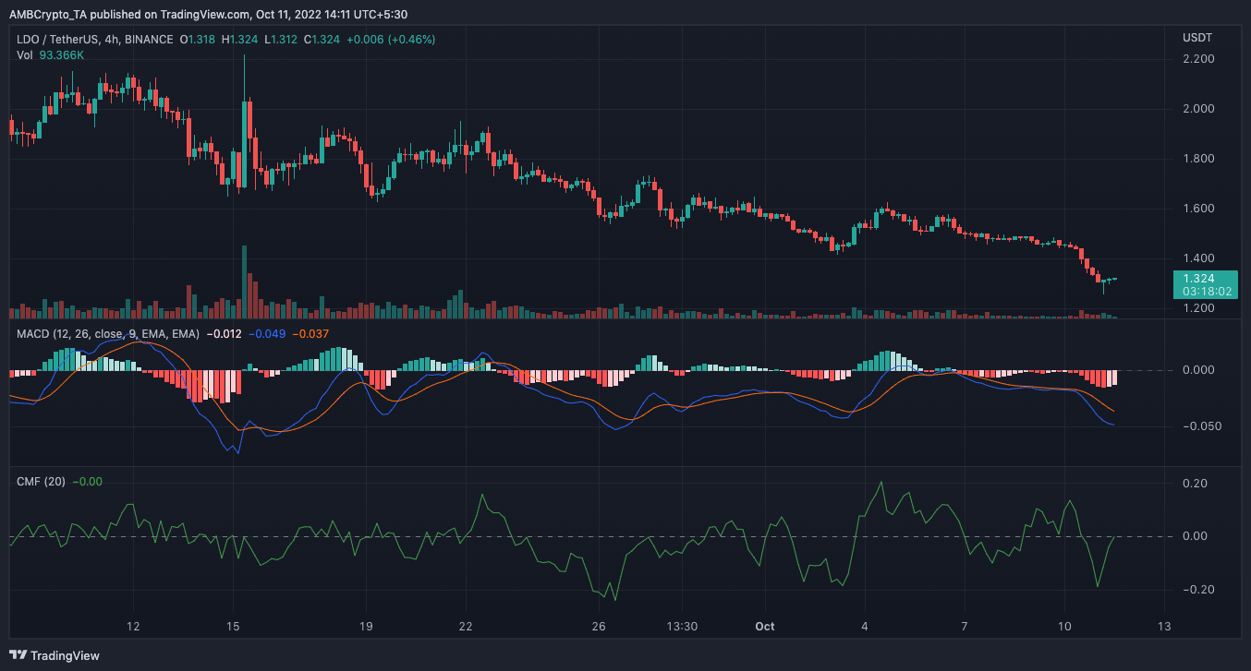The height and width of the screenshot is (671, 1251).
Task: Click the CMF (20) indicator title
Action: pyautogui.click(x=42, y=481)
